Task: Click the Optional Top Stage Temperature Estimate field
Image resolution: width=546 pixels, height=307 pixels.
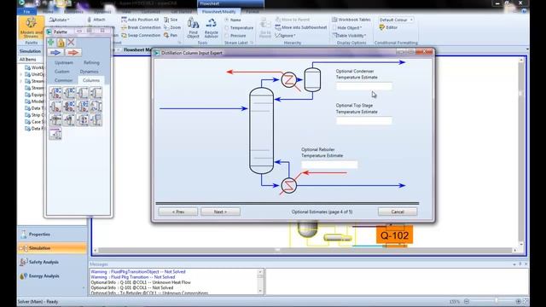Action: point(364,121)
